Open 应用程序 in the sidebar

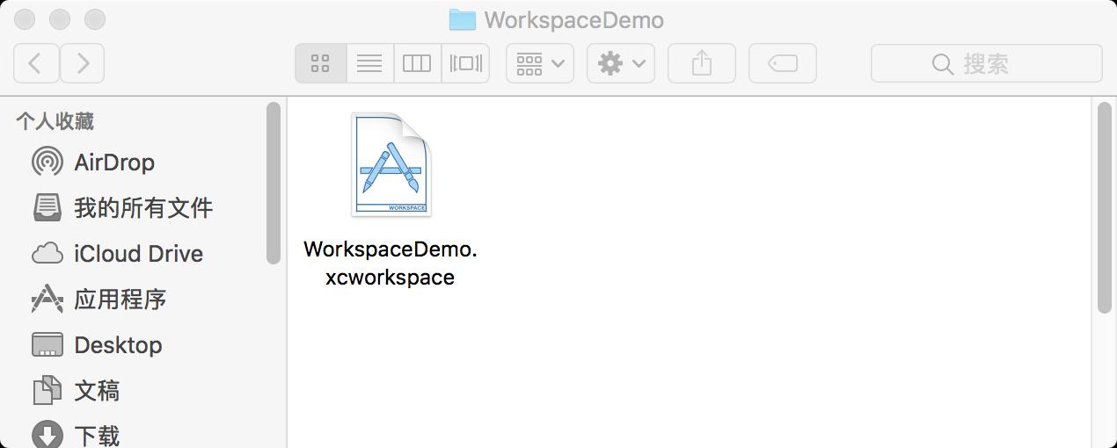pyautogui.click(x=99, y=300)
